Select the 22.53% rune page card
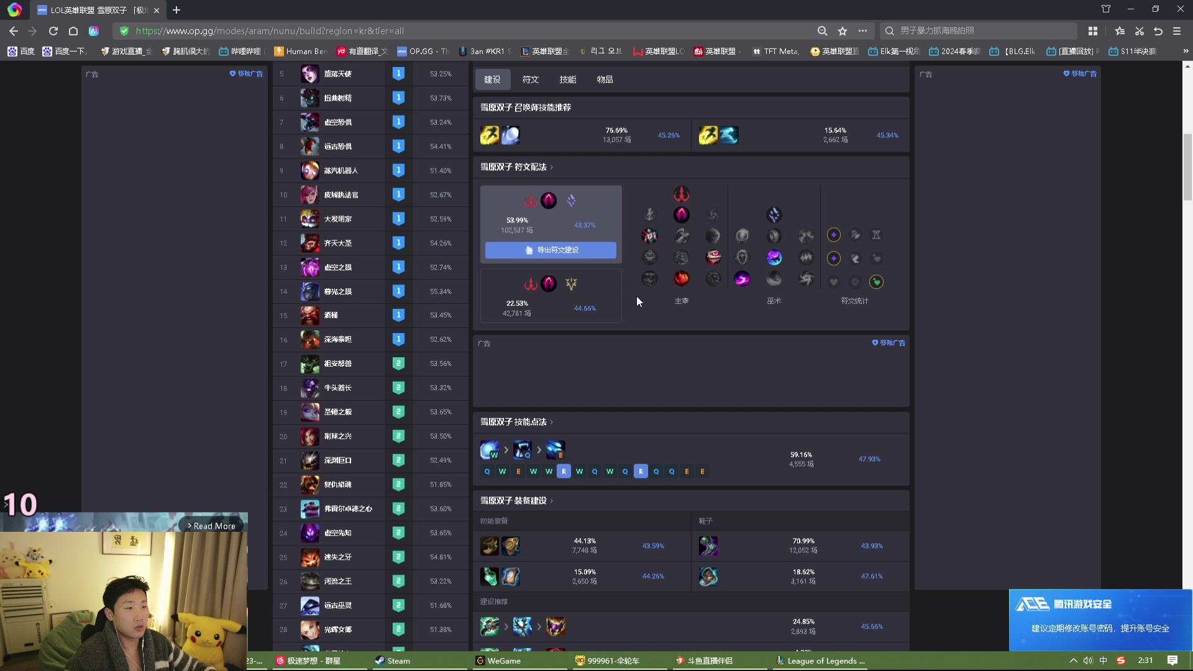 551,296
